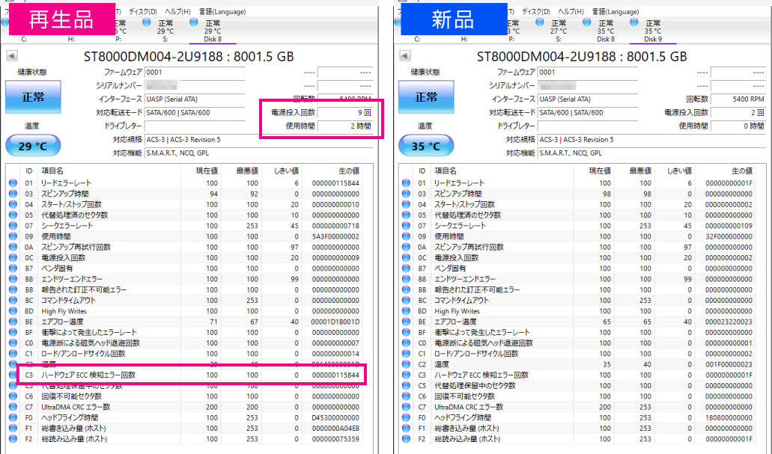The image size is (772, 454).
Task: Select raw value 000000115844 of C3 row
Action: [x=335, y=375]
